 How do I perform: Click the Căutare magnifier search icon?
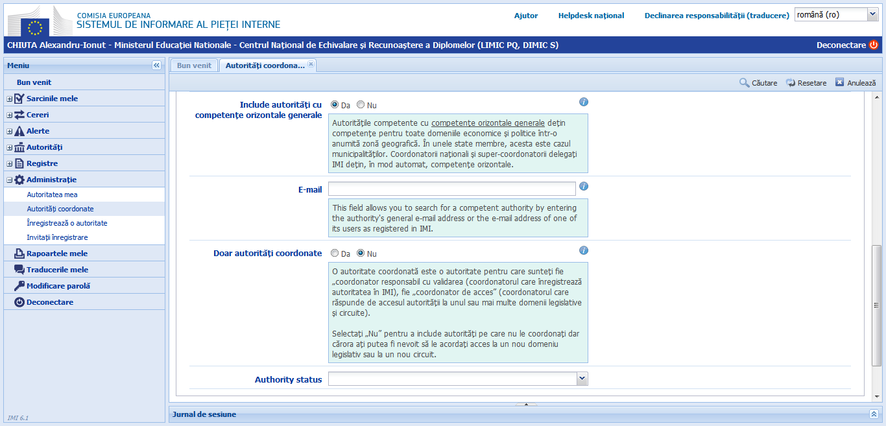(x=744, y=83)
